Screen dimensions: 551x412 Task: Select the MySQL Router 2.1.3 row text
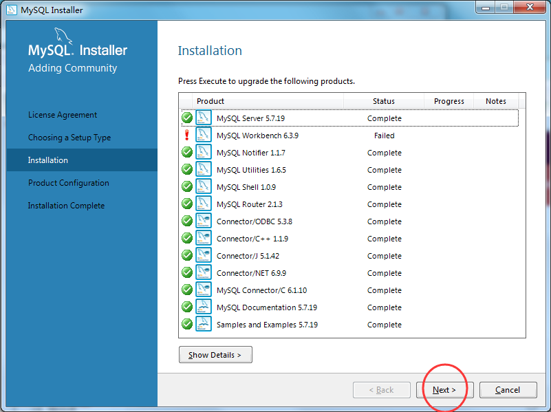point(250,204)
